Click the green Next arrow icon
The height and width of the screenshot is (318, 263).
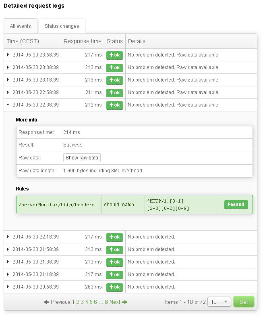(125, 302)
